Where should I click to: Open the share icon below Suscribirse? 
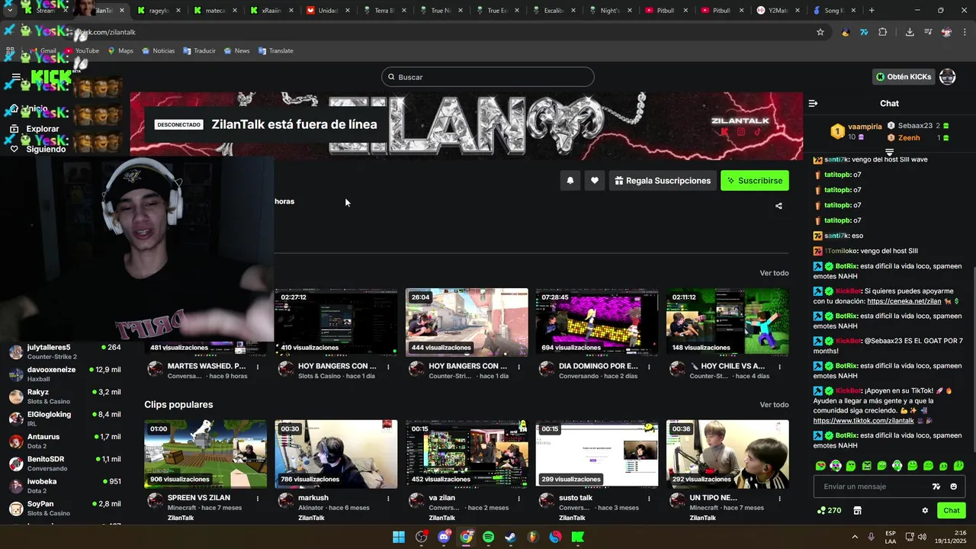click(x=779, y=206)
